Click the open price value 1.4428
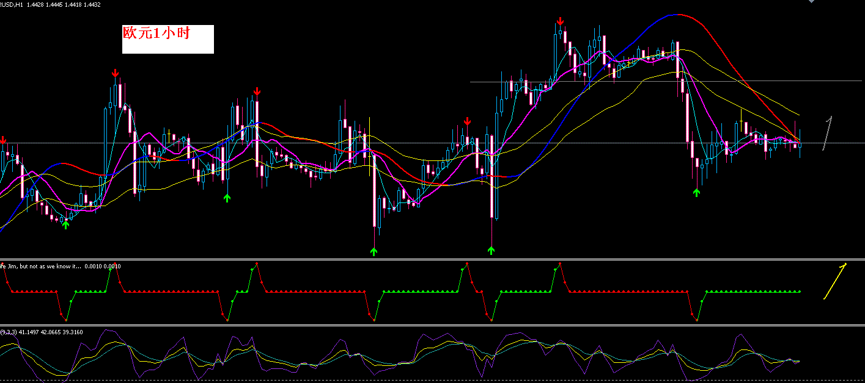Viewport: 865px width, 383px height. 35,4
